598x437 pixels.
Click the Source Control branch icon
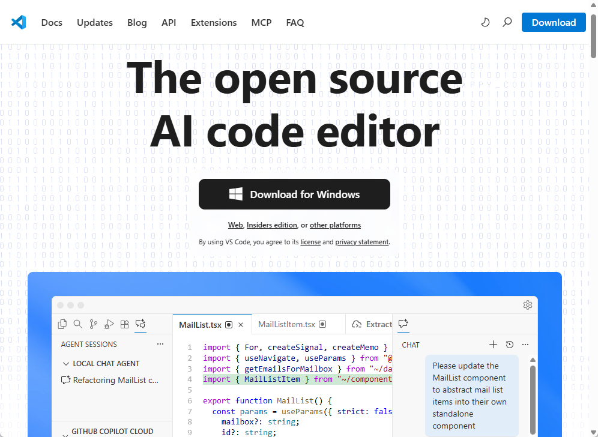[94, 324]
